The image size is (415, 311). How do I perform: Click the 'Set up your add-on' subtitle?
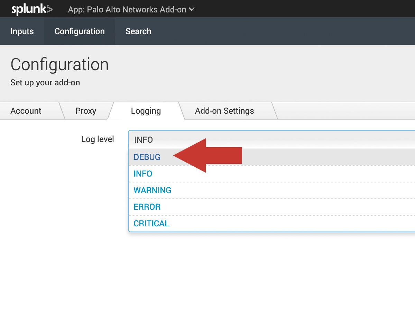[x=45, y=83]
